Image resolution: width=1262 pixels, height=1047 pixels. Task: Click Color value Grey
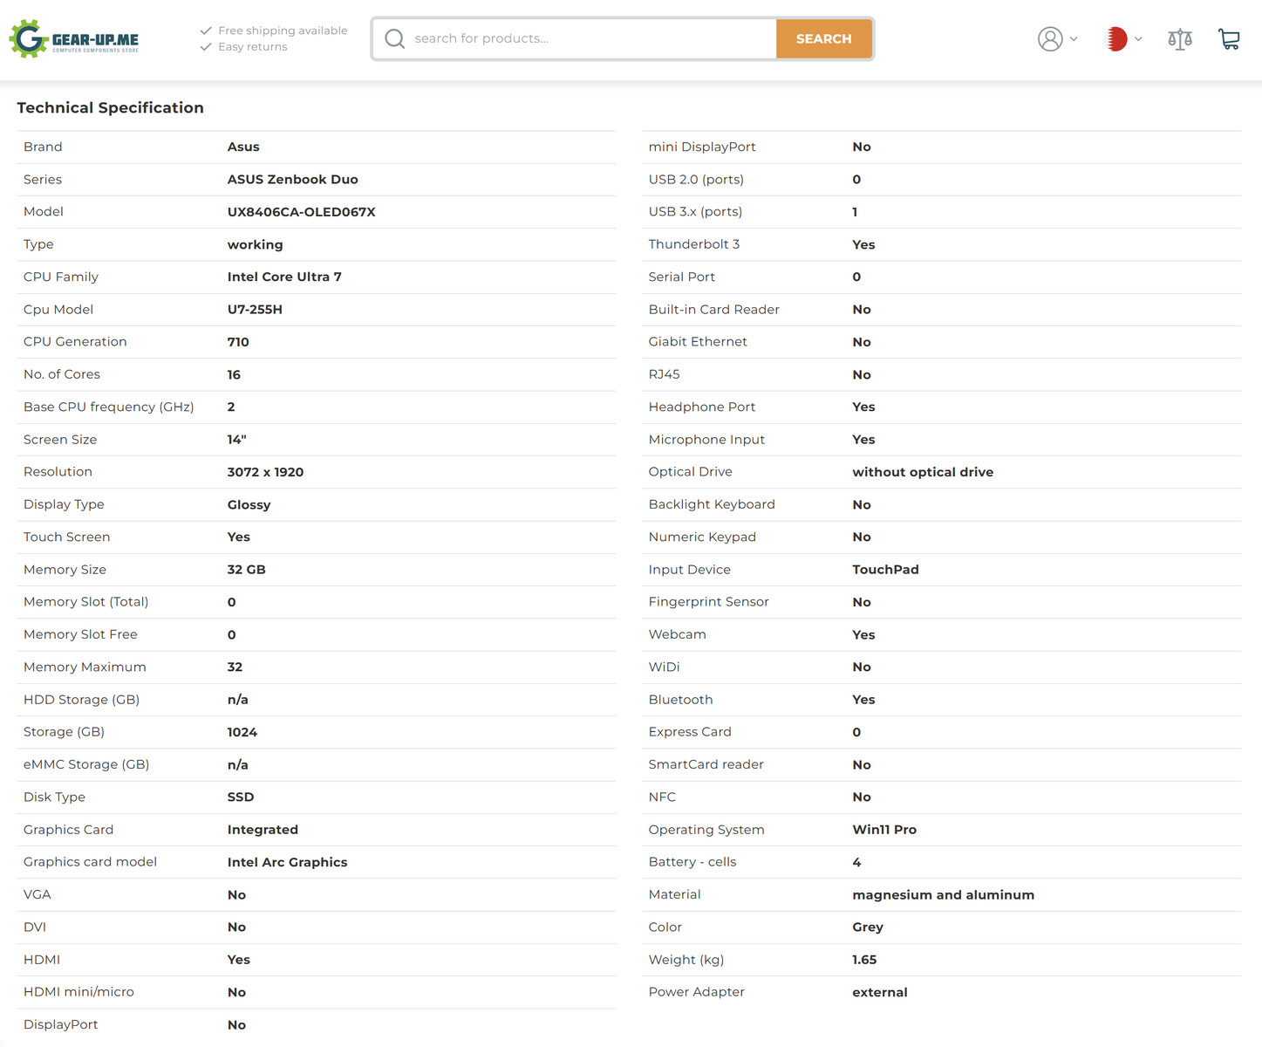point(868,927)
